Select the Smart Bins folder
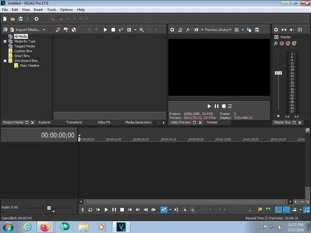The width and height of the screenshot is (311, 233). click(x=22, y=56)
